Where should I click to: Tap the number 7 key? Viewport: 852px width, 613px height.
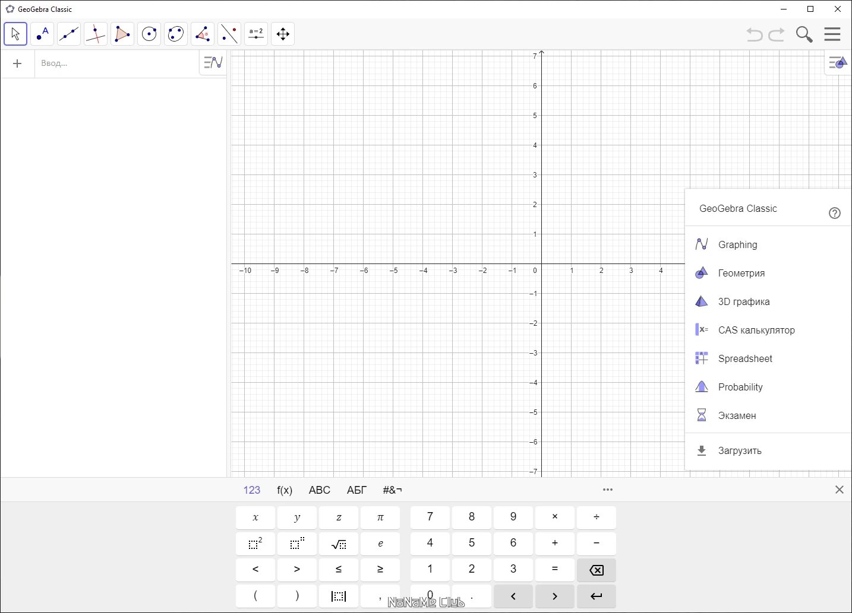430,517
